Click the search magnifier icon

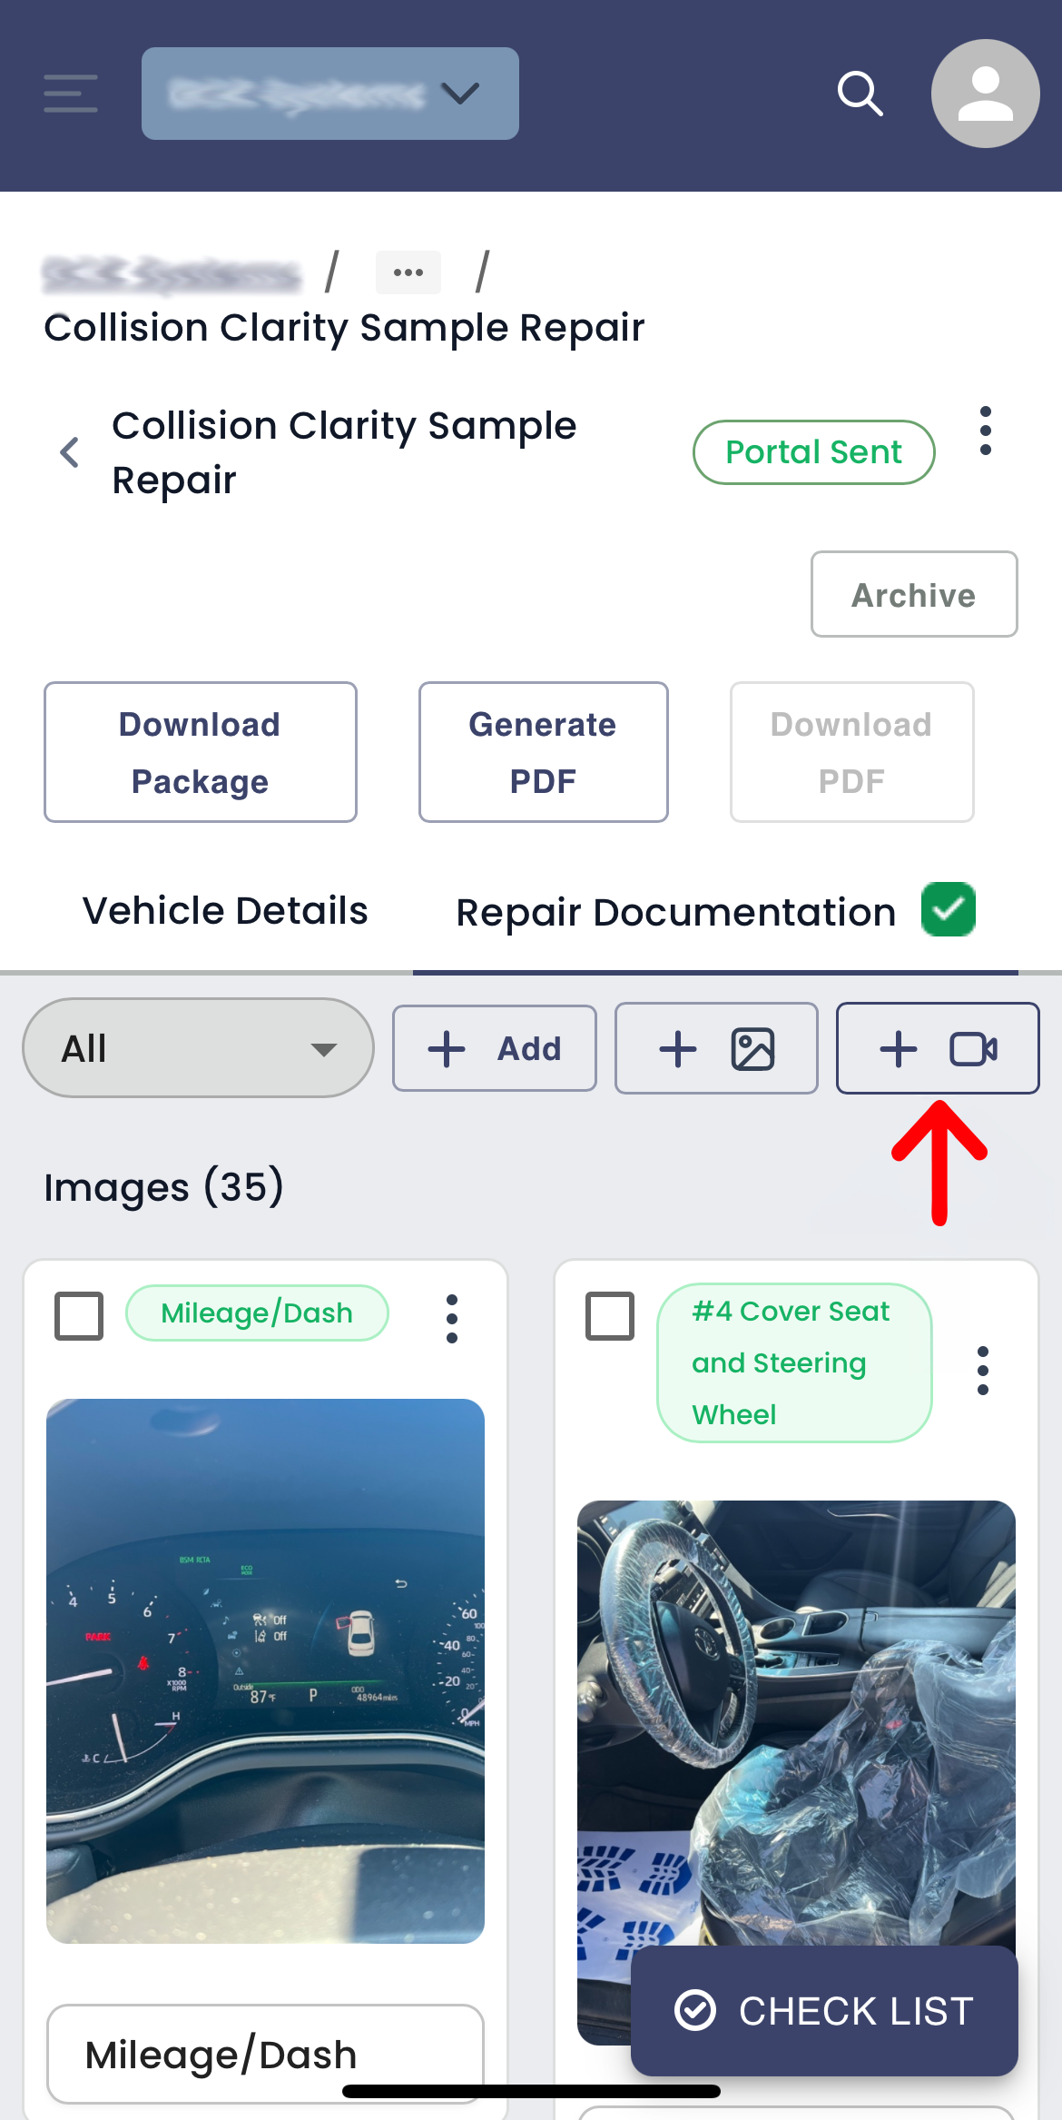(860, 94)
